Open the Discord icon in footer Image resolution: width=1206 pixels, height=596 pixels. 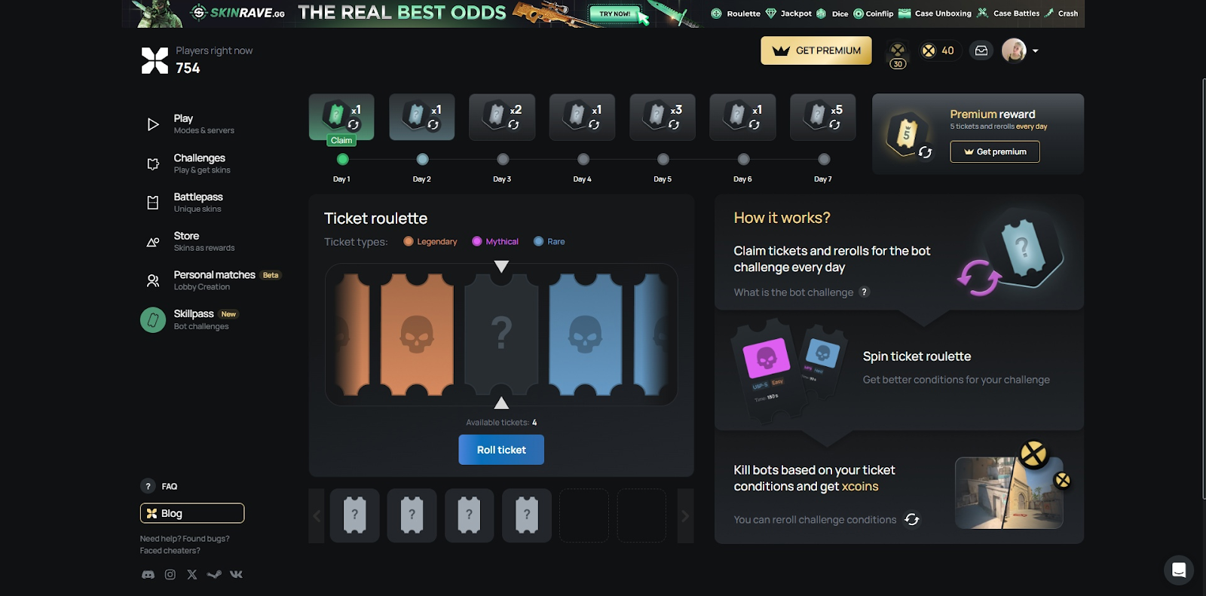pyautogui.click(x=148, y=574)
